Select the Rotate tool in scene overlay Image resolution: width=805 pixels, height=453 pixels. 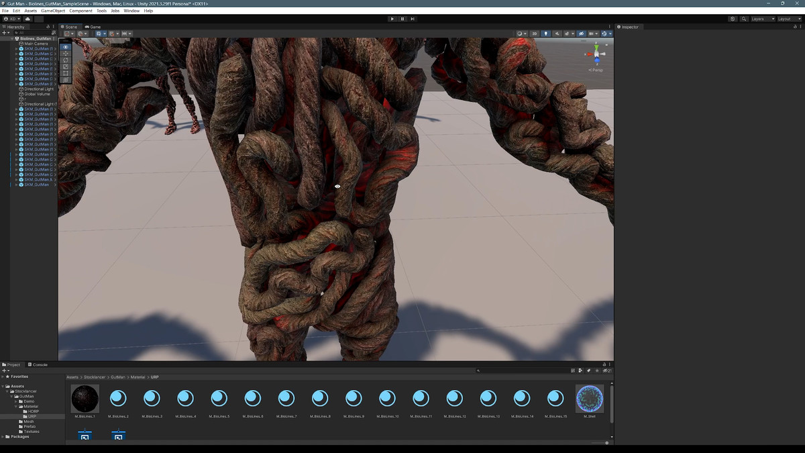66,60
